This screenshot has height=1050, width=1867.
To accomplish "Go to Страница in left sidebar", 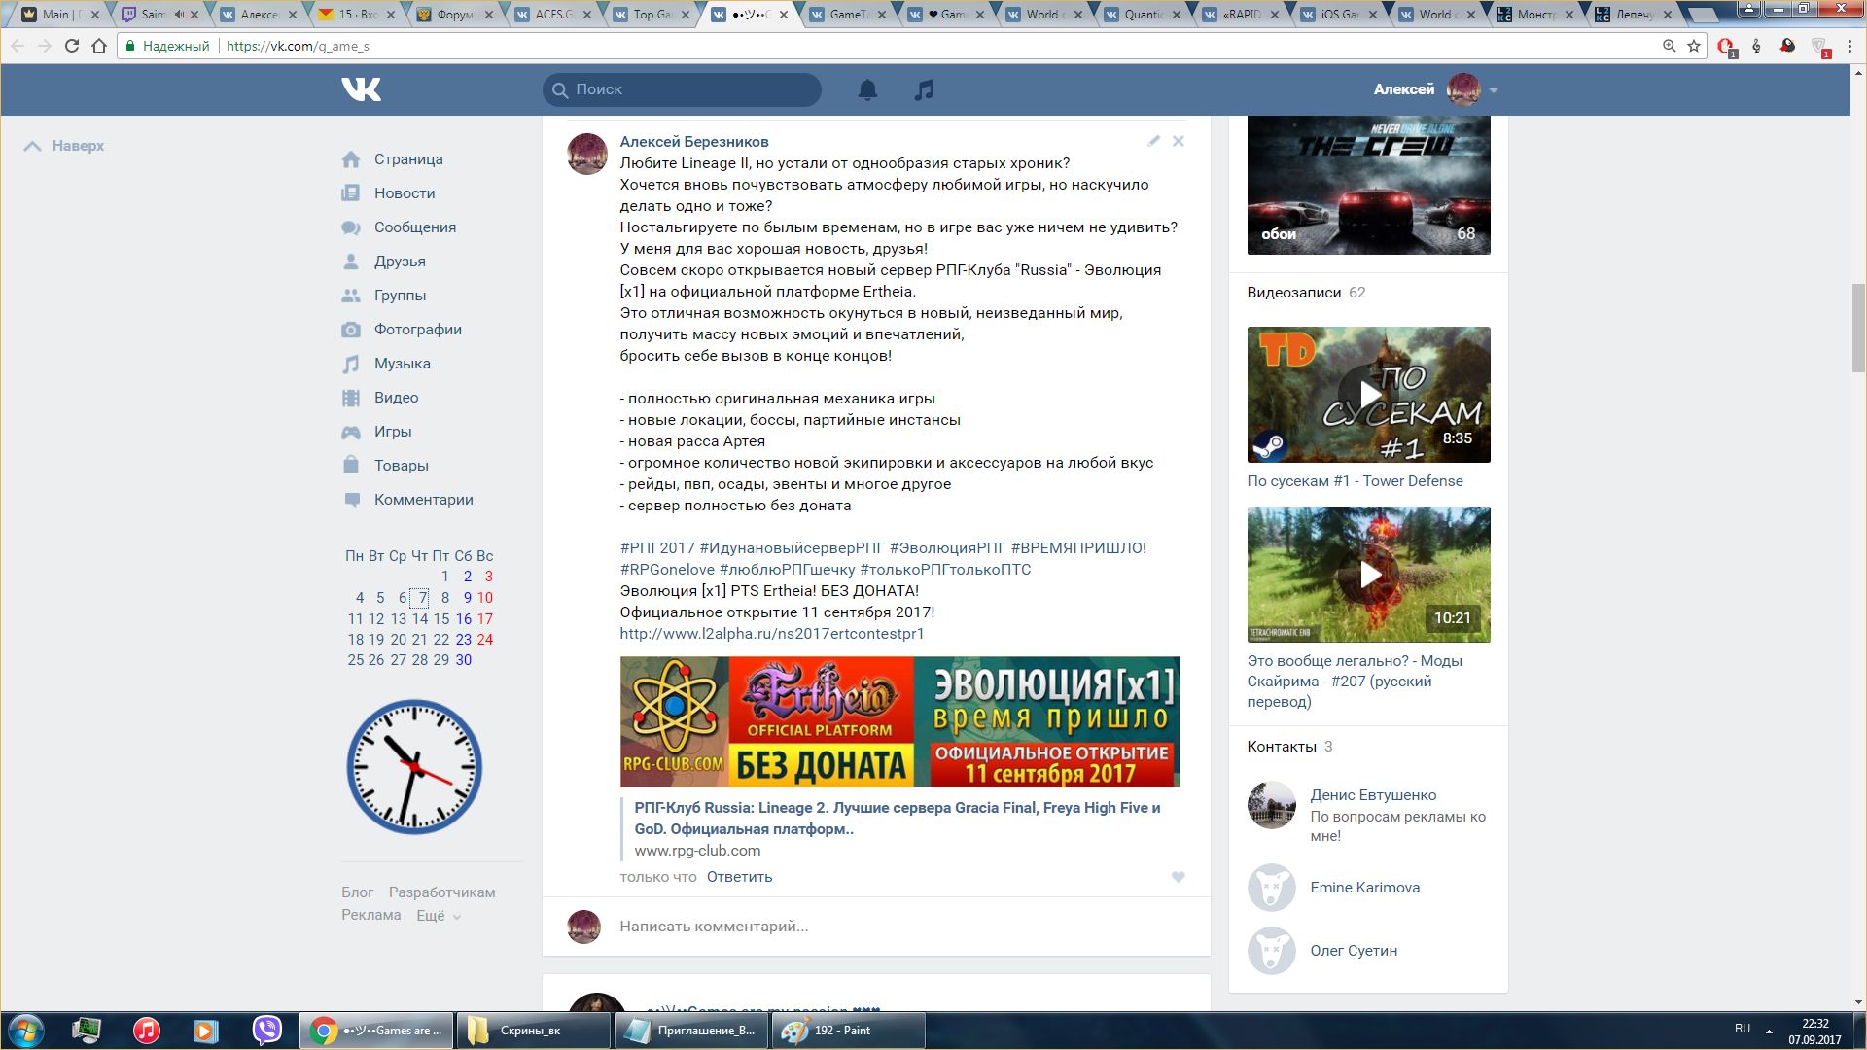I will coord(408,159).
